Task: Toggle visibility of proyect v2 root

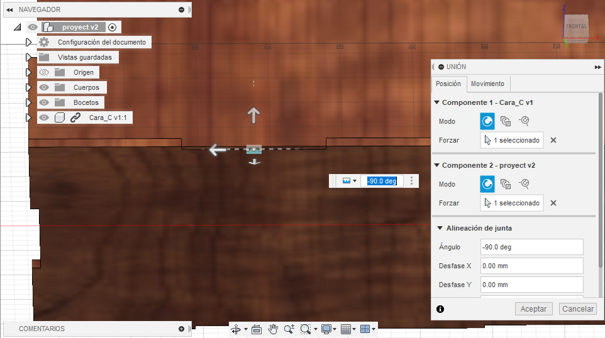Action: tap(33, 27)
